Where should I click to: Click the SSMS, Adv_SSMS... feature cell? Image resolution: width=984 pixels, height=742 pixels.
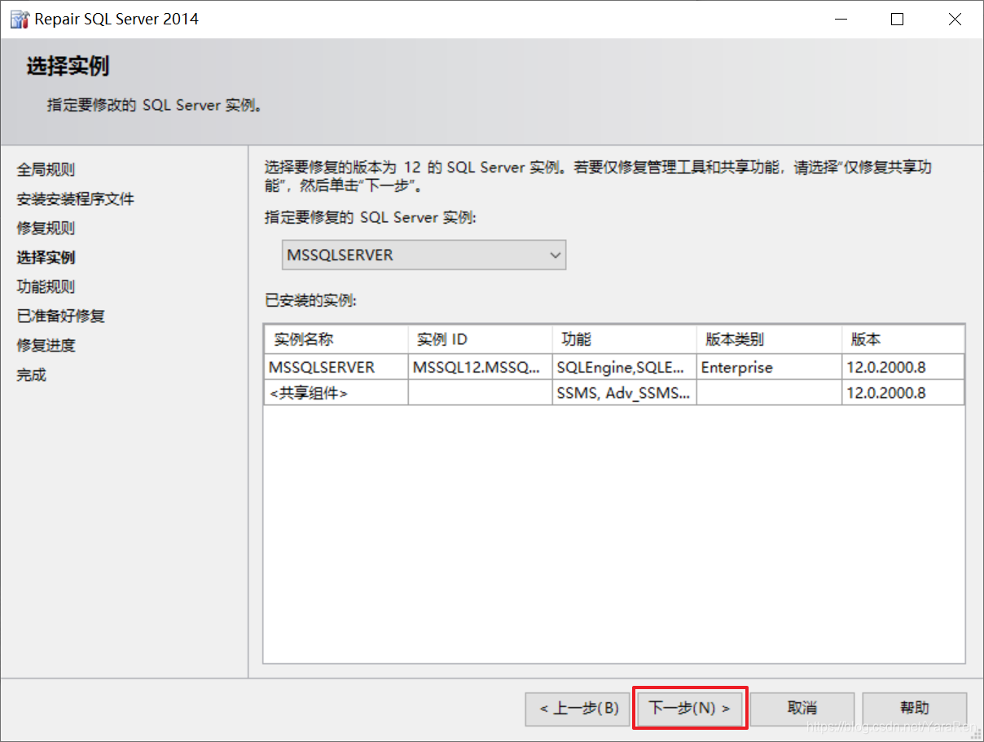(x=624, y=393)
